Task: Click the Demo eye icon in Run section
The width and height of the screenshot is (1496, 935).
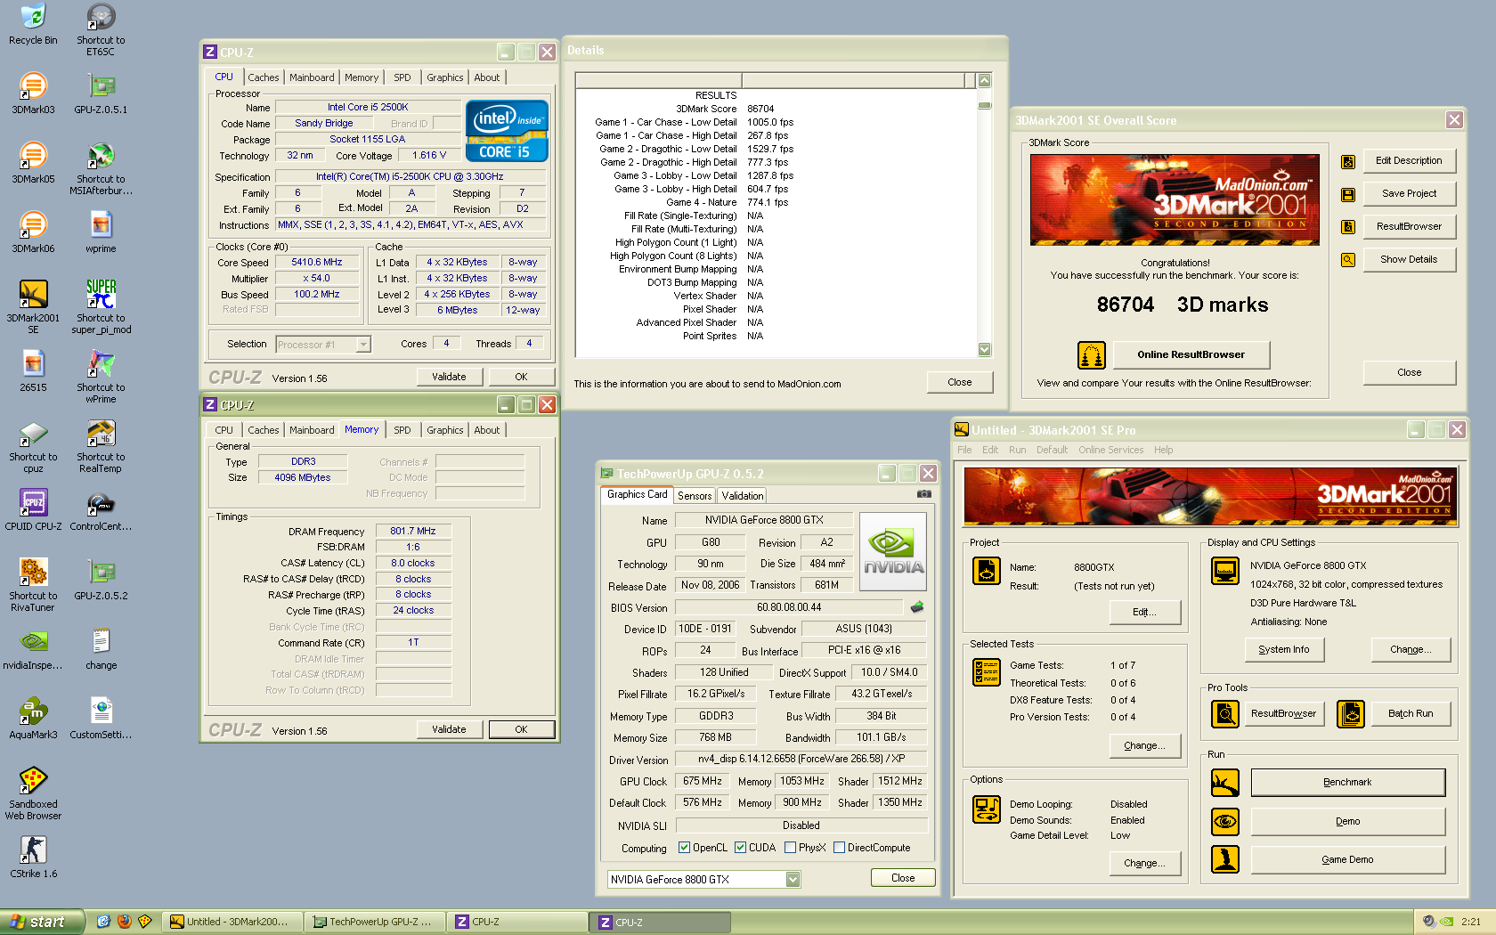Action: coord(1225,822)
